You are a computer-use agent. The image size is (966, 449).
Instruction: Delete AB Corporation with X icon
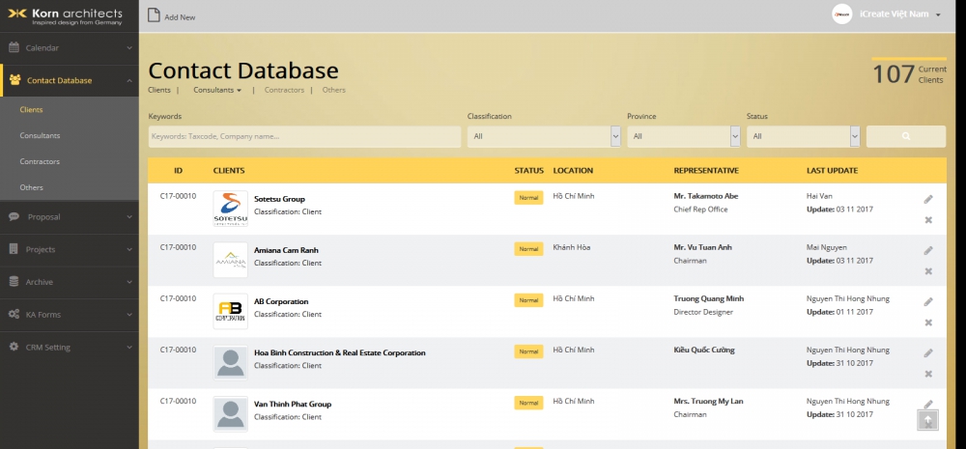pos(928,323)
